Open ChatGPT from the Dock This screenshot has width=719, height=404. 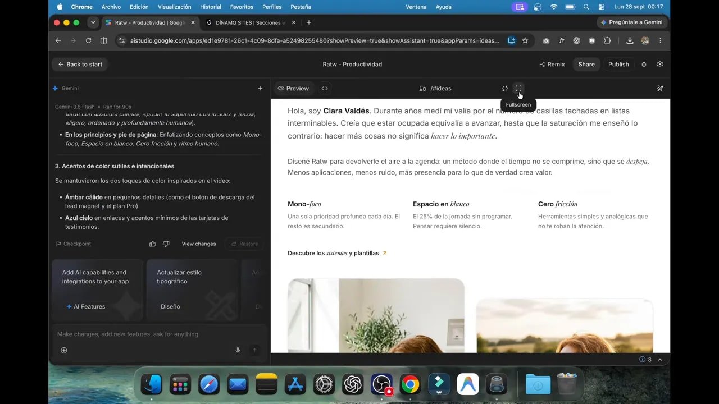point(352,384)
